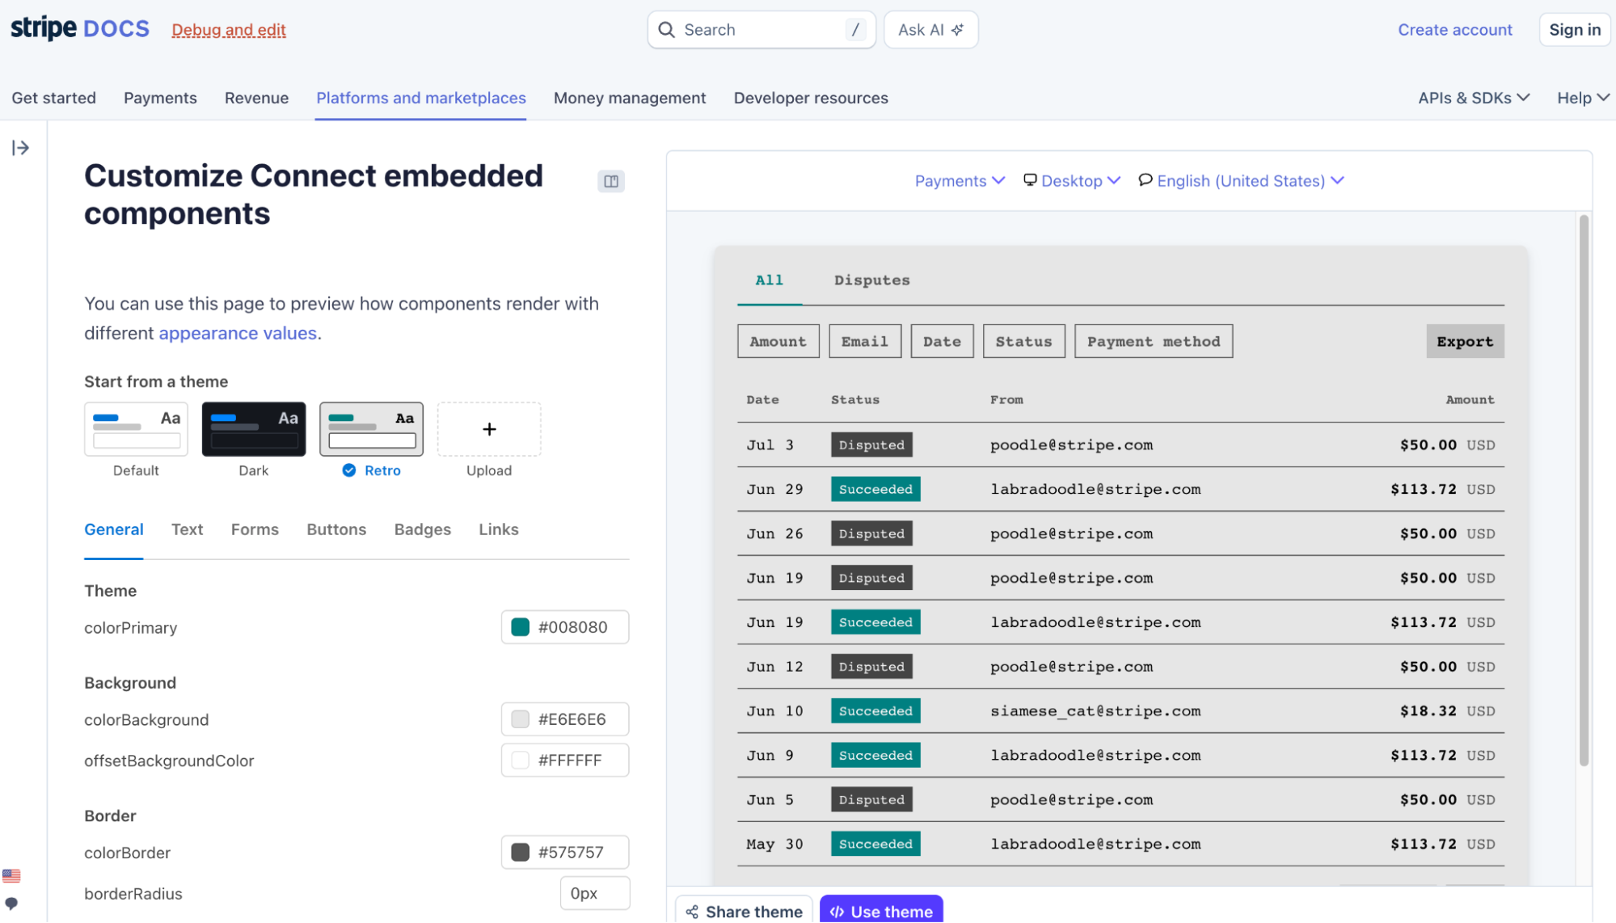
Task: Click the plus icon to upload a theme
Action: click(x=489, y=429)
